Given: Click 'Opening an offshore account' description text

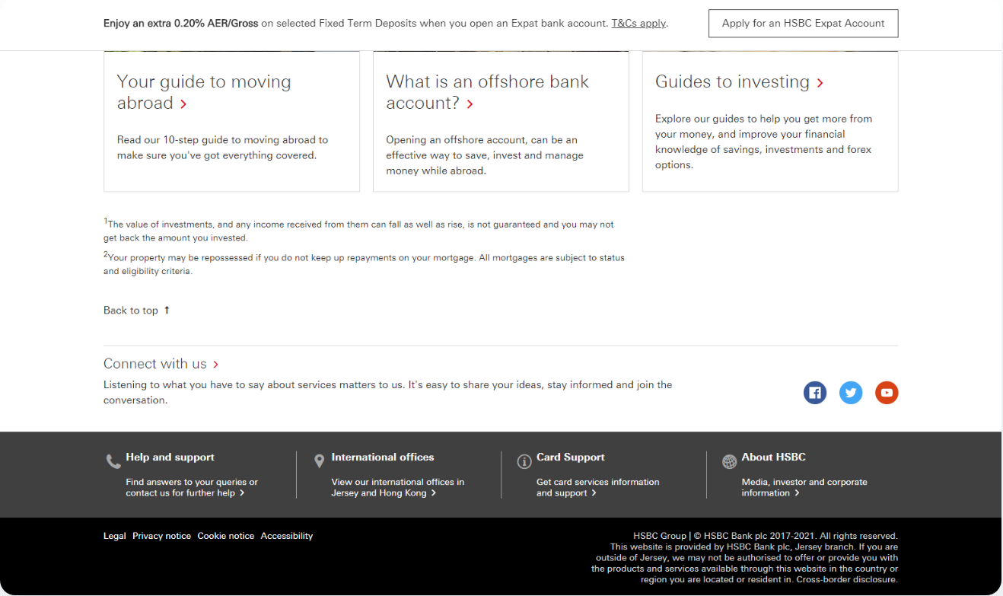Looking at the screenshot, I should (x=485, y=155).
